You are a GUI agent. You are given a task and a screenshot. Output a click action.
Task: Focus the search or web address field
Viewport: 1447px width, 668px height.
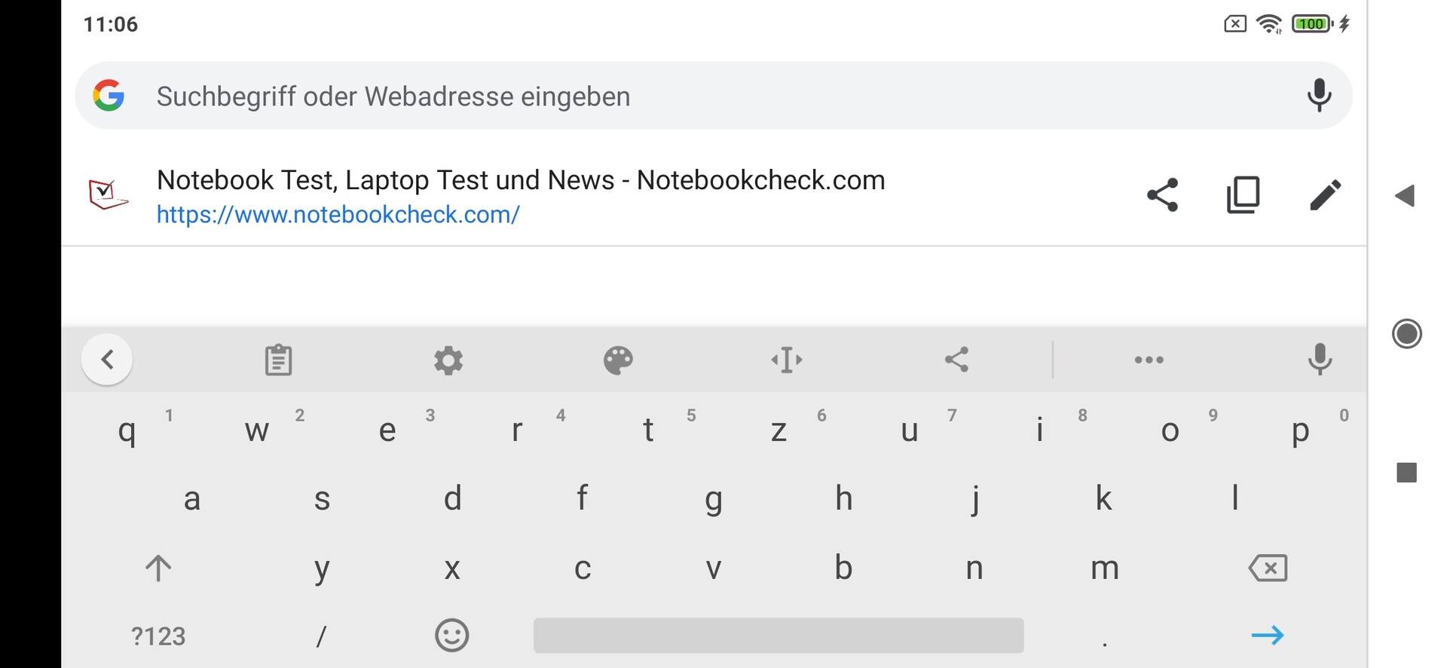(678, 97)
